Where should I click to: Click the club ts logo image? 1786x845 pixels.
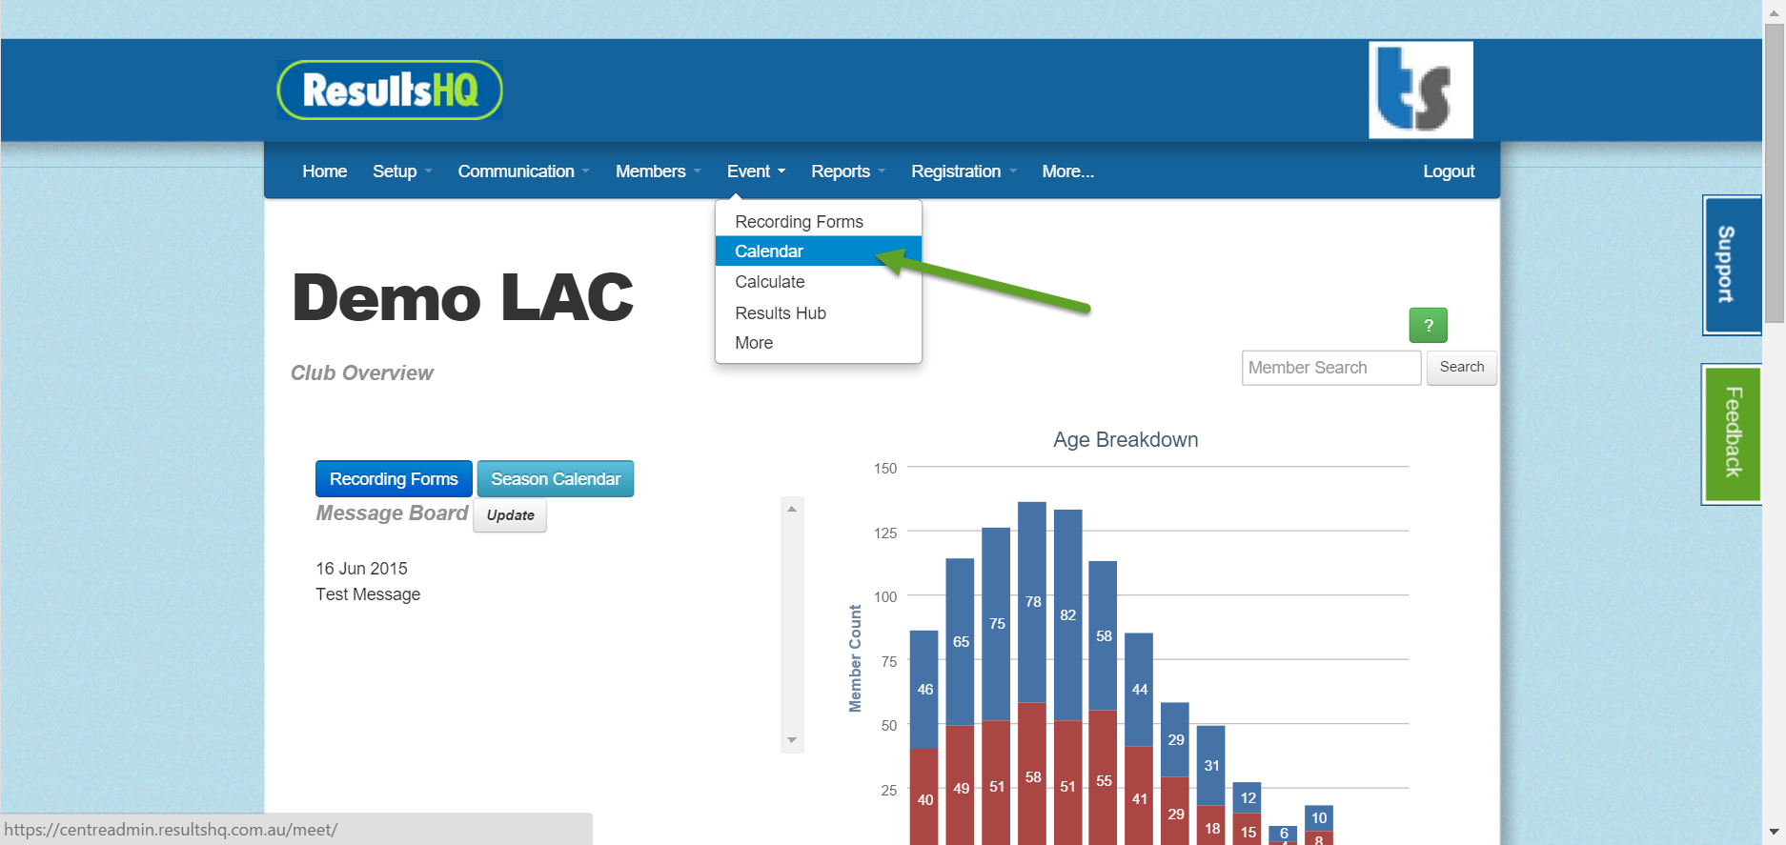pos(1421,90)
